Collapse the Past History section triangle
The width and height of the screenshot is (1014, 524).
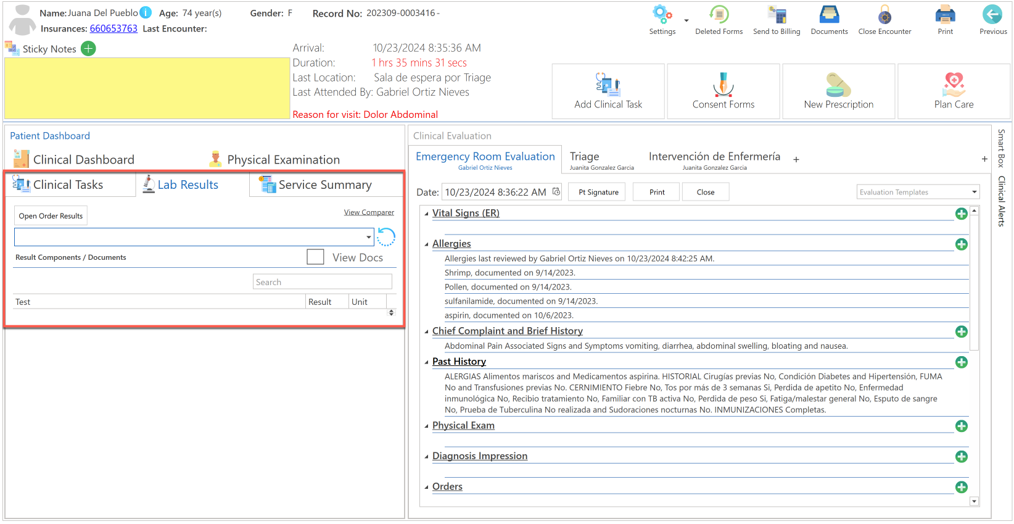pyautogui.click(x=426, y=362)
